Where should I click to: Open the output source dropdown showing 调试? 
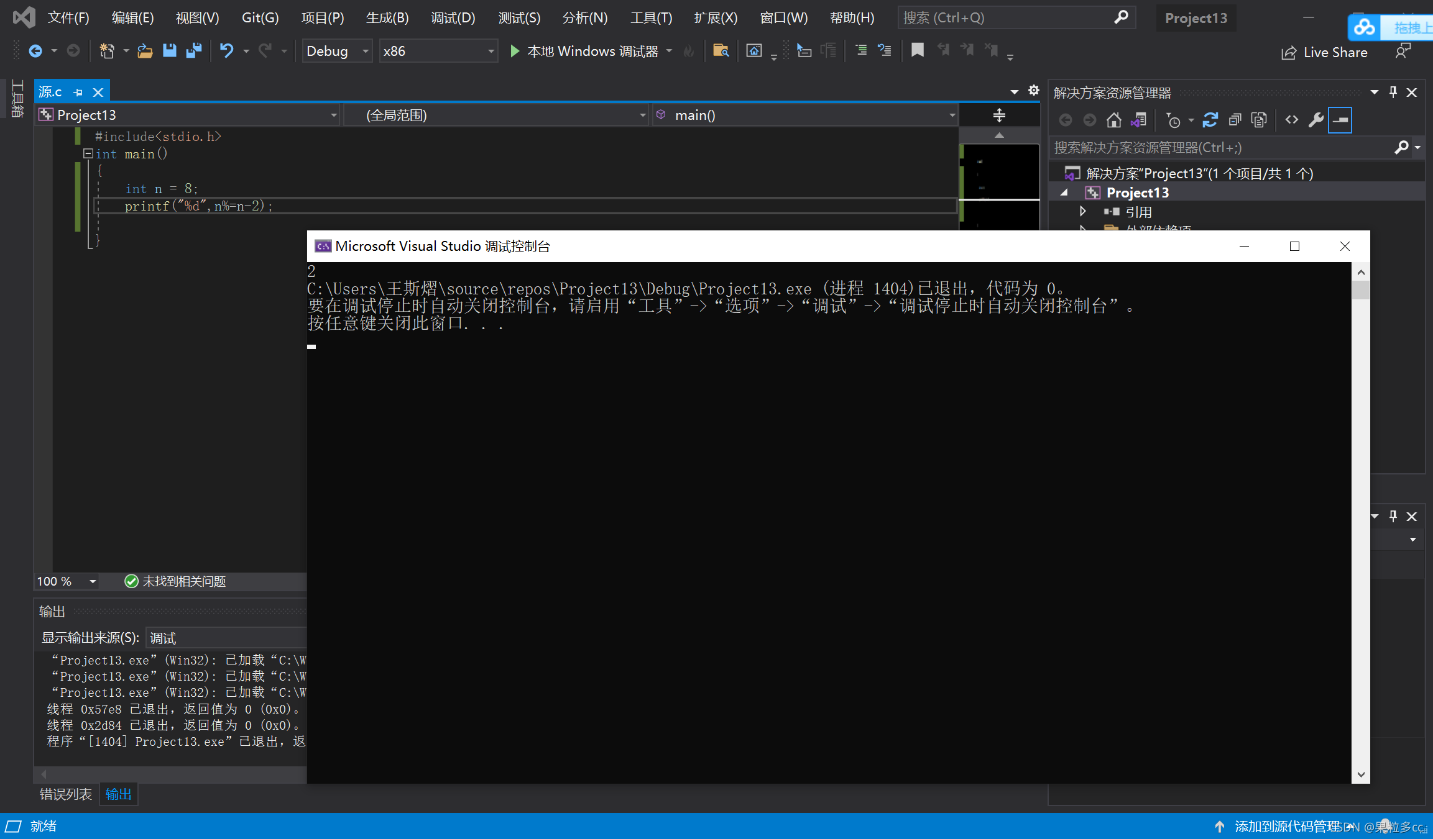point(226,638)
